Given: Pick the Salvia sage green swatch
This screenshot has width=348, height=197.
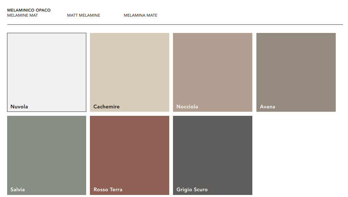Looking at the screenshot, I should 47,151.
